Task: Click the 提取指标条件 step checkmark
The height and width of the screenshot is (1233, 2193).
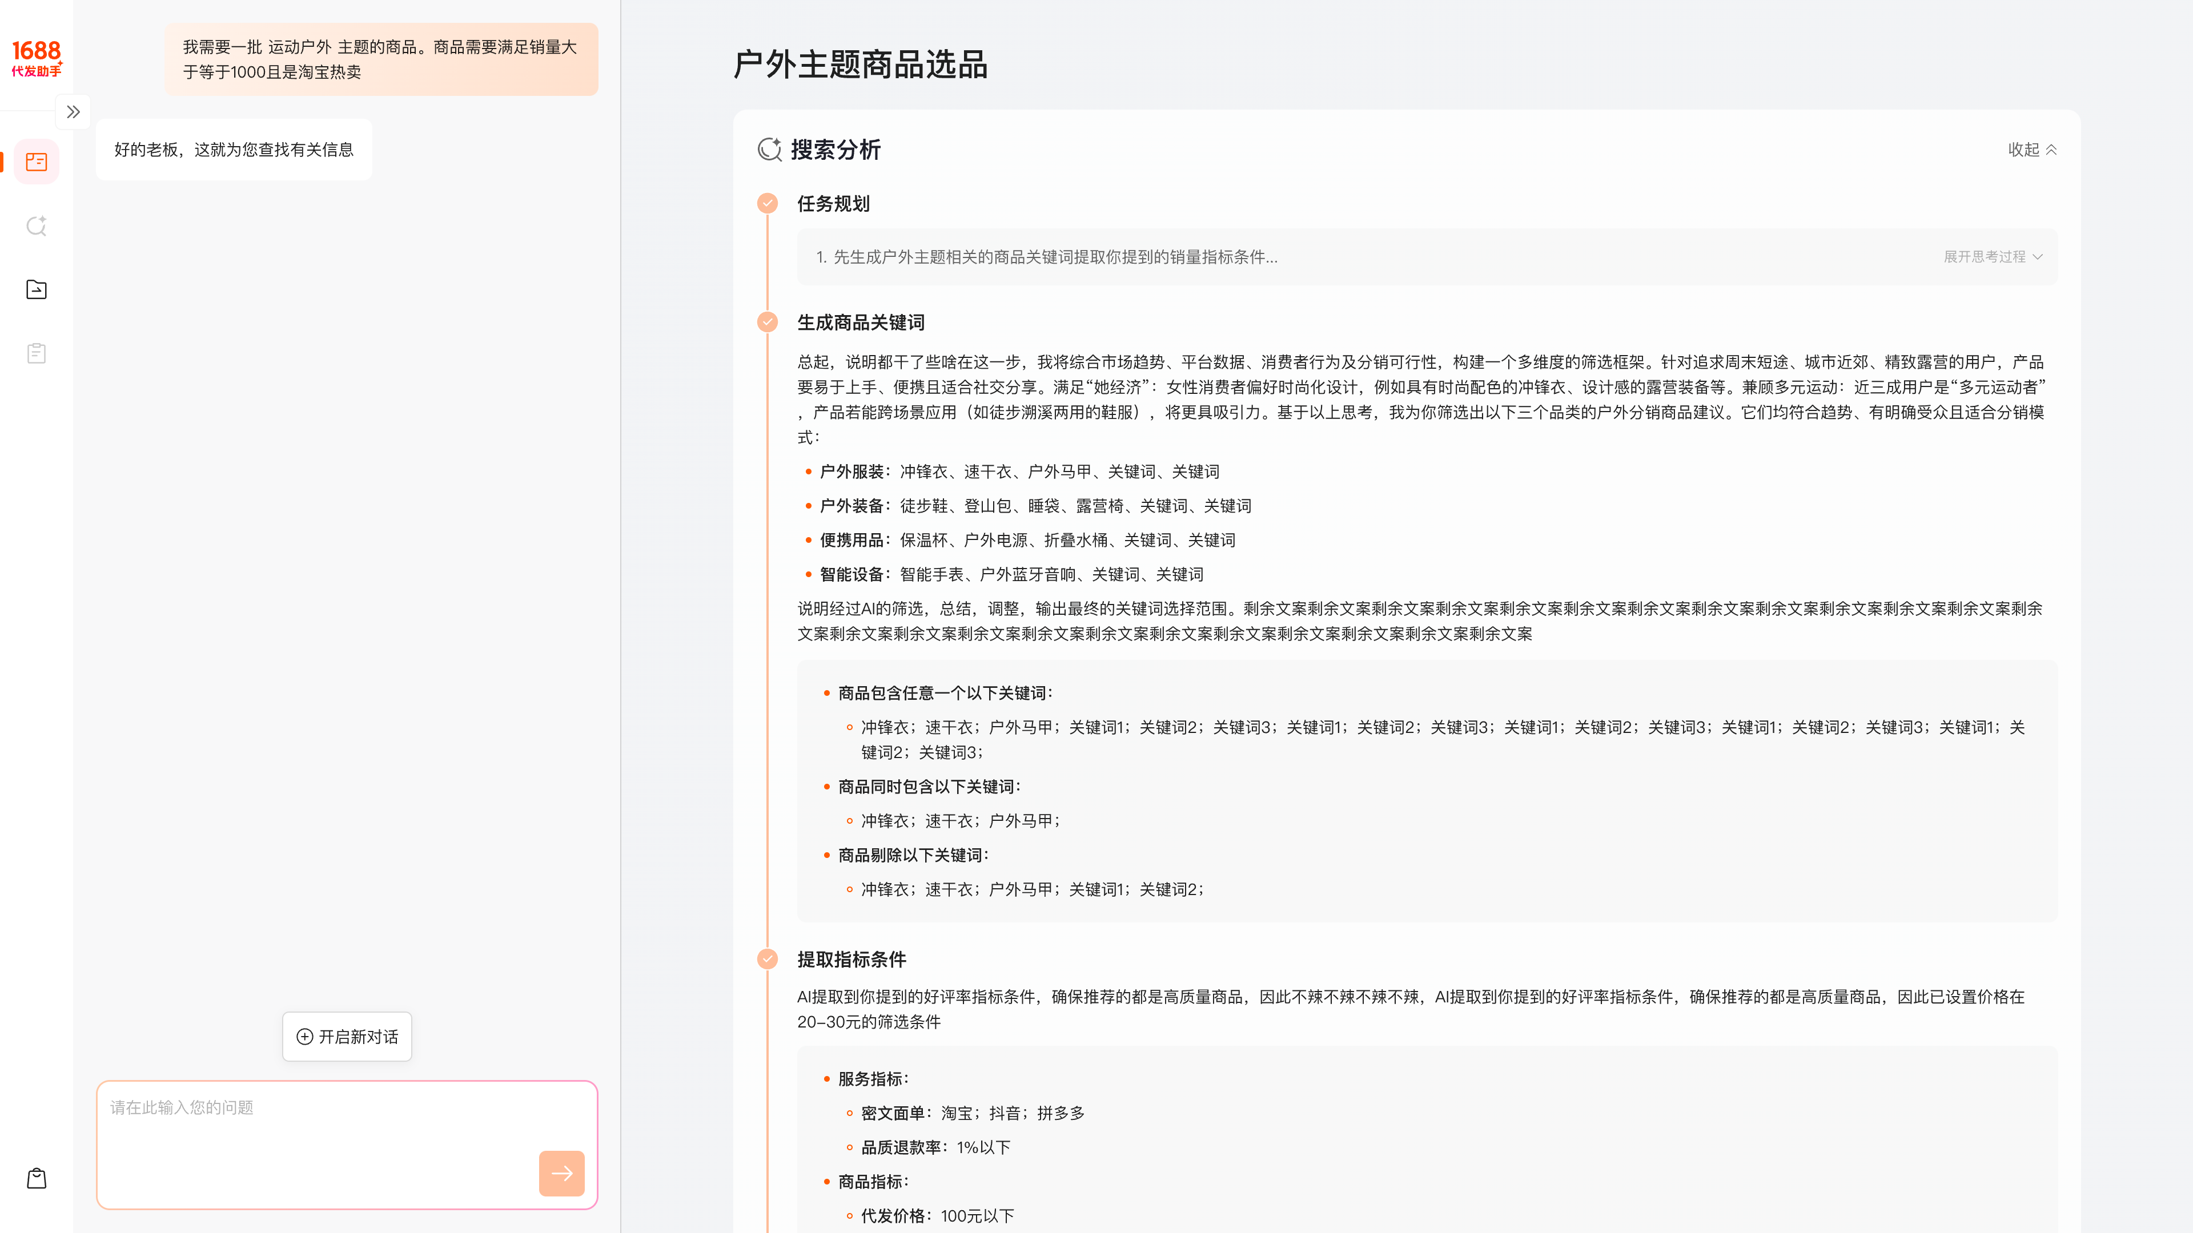Action: 767,959
